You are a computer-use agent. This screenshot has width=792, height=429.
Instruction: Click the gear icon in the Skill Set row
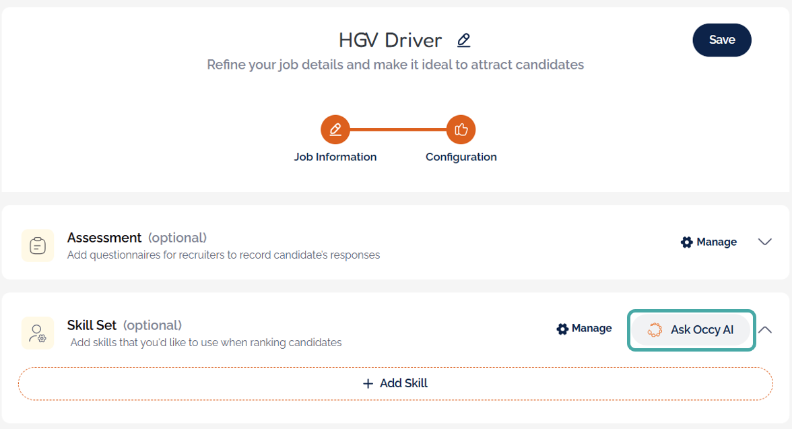point(562,329)
